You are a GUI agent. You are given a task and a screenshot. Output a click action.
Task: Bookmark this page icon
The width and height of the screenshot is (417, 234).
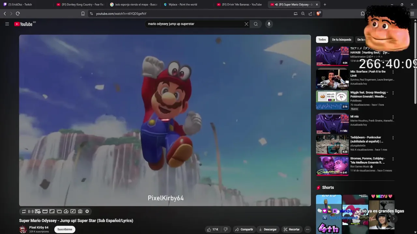pos(83,14)
